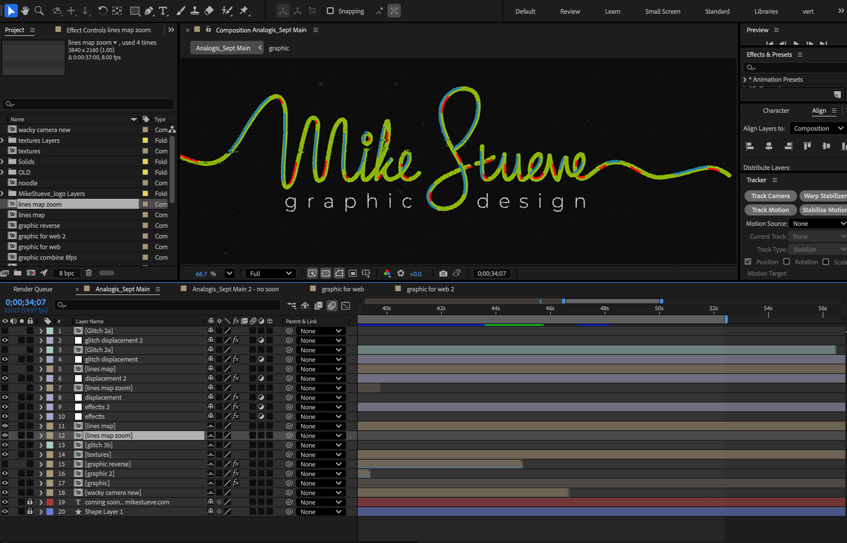Switch to Review workspace
This screenshot has width=847, height=543.
pyautogui.click(x=570, y=11)
